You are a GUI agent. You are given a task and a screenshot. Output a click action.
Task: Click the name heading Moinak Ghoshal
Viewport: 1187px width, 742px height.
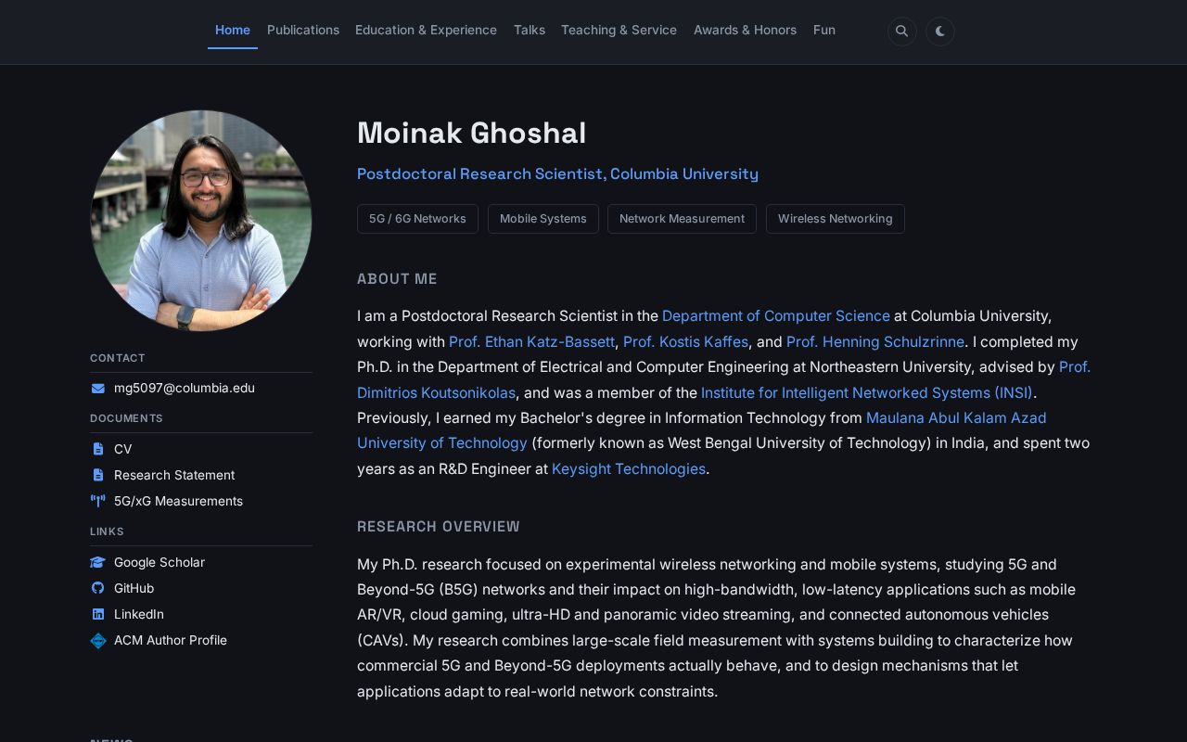[471, 133]
